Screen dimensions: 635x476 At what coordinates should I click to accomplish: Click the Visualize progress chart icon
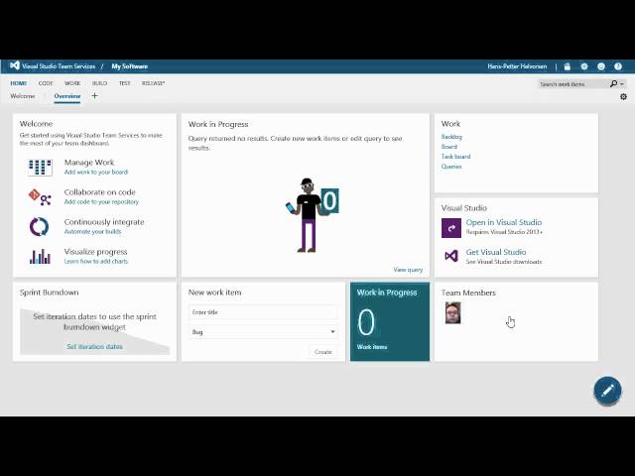[40, 257]
